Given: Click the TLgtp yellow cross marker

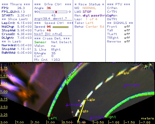Looking at the screenshot, I should (86, 100).
